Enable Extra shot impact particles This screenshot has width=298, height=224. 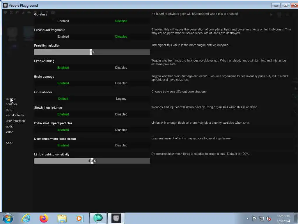(x=63, y=130)
